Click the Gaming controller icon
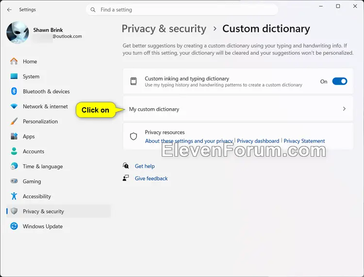Screen dimensions: 364x277 [14, 181]
